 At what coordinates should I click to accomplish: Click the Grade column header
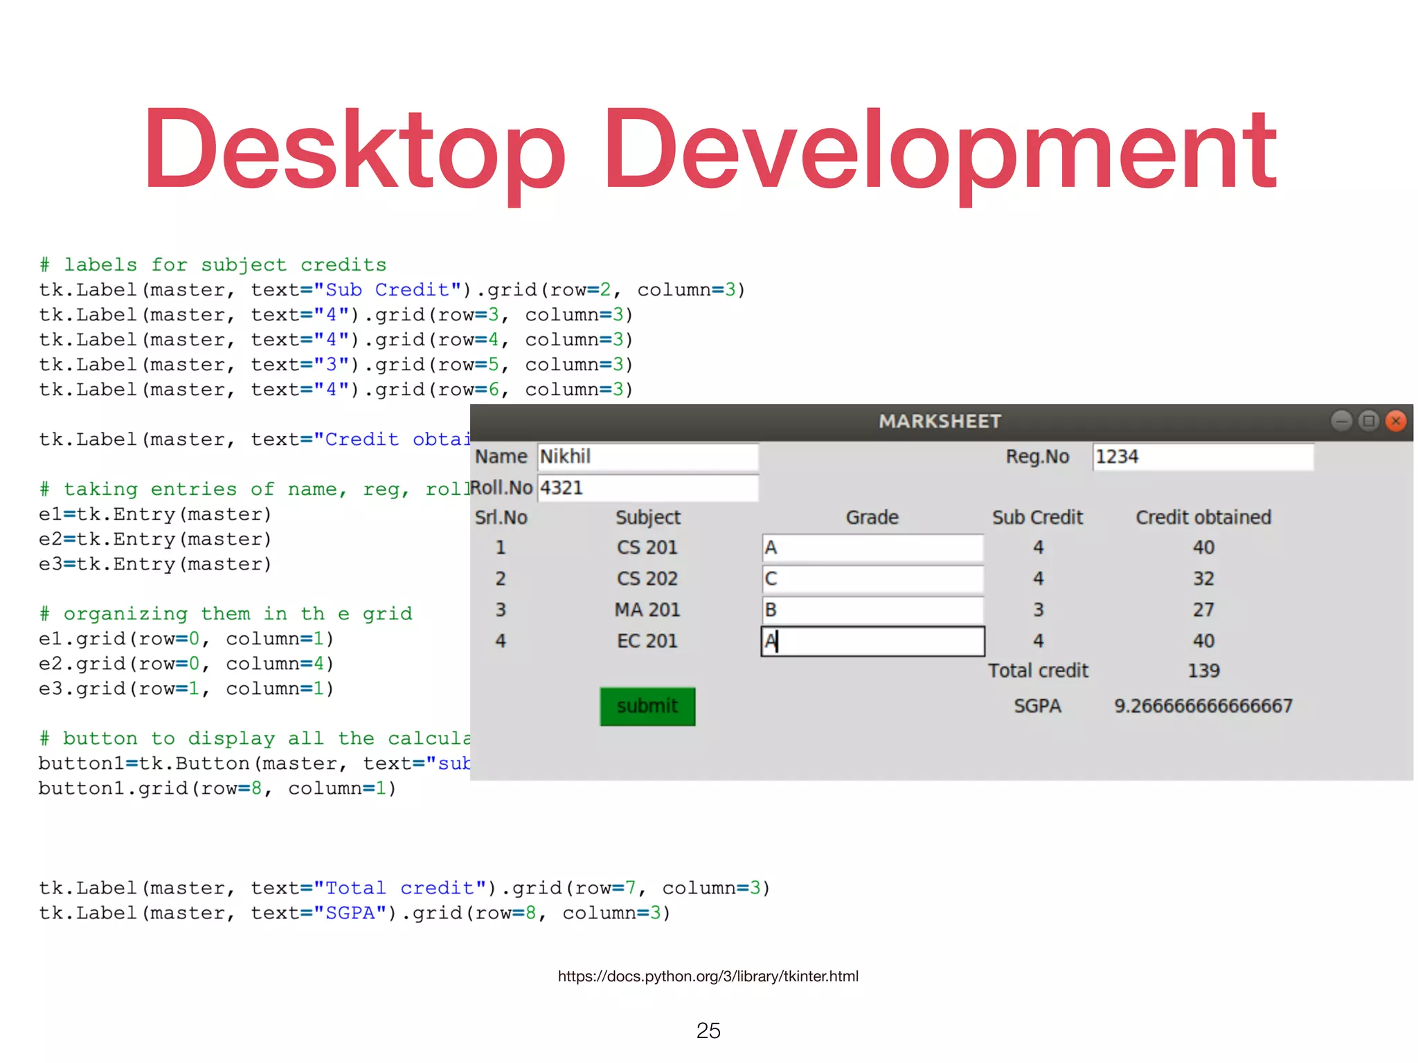coord(872,517)
